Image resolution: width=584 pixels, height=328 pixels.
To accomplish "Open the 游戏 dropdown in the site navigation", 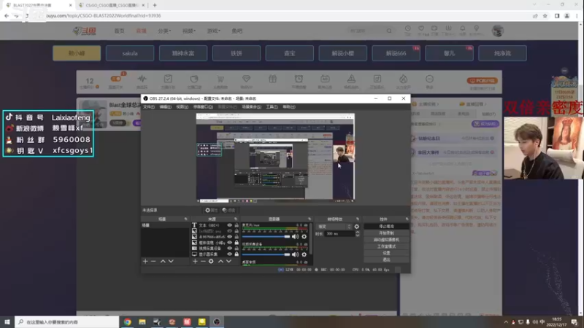I will tap(213, 31).
